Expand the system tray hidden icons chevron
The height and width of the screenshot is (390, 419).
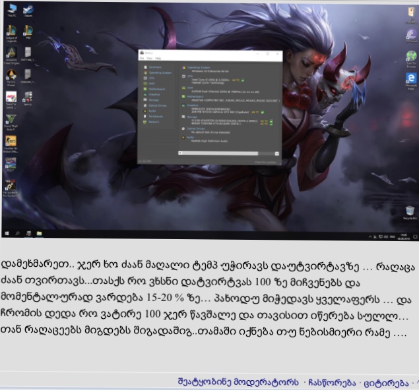(x=370, y=237)
